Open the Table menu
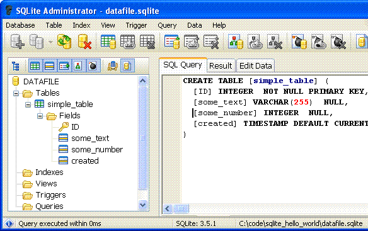 (54, 25)
